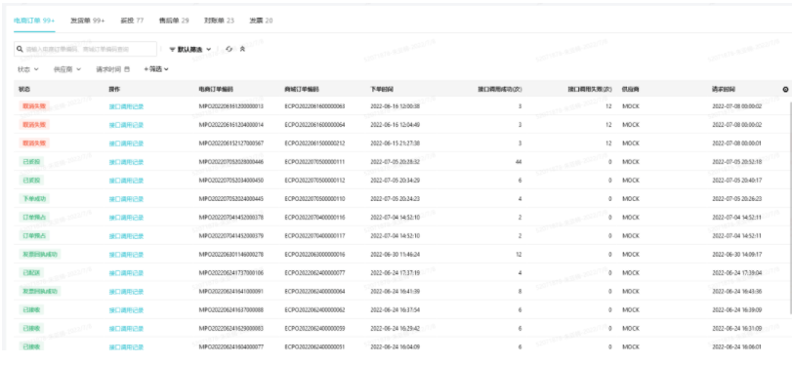Switch to the 对账单 23 tab
792x365 pixels.
click(x=219, y=20)
